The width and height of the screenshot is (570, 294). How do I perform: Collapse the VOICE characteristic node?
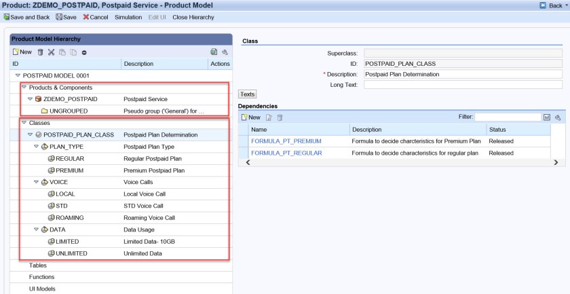[35, 183]
